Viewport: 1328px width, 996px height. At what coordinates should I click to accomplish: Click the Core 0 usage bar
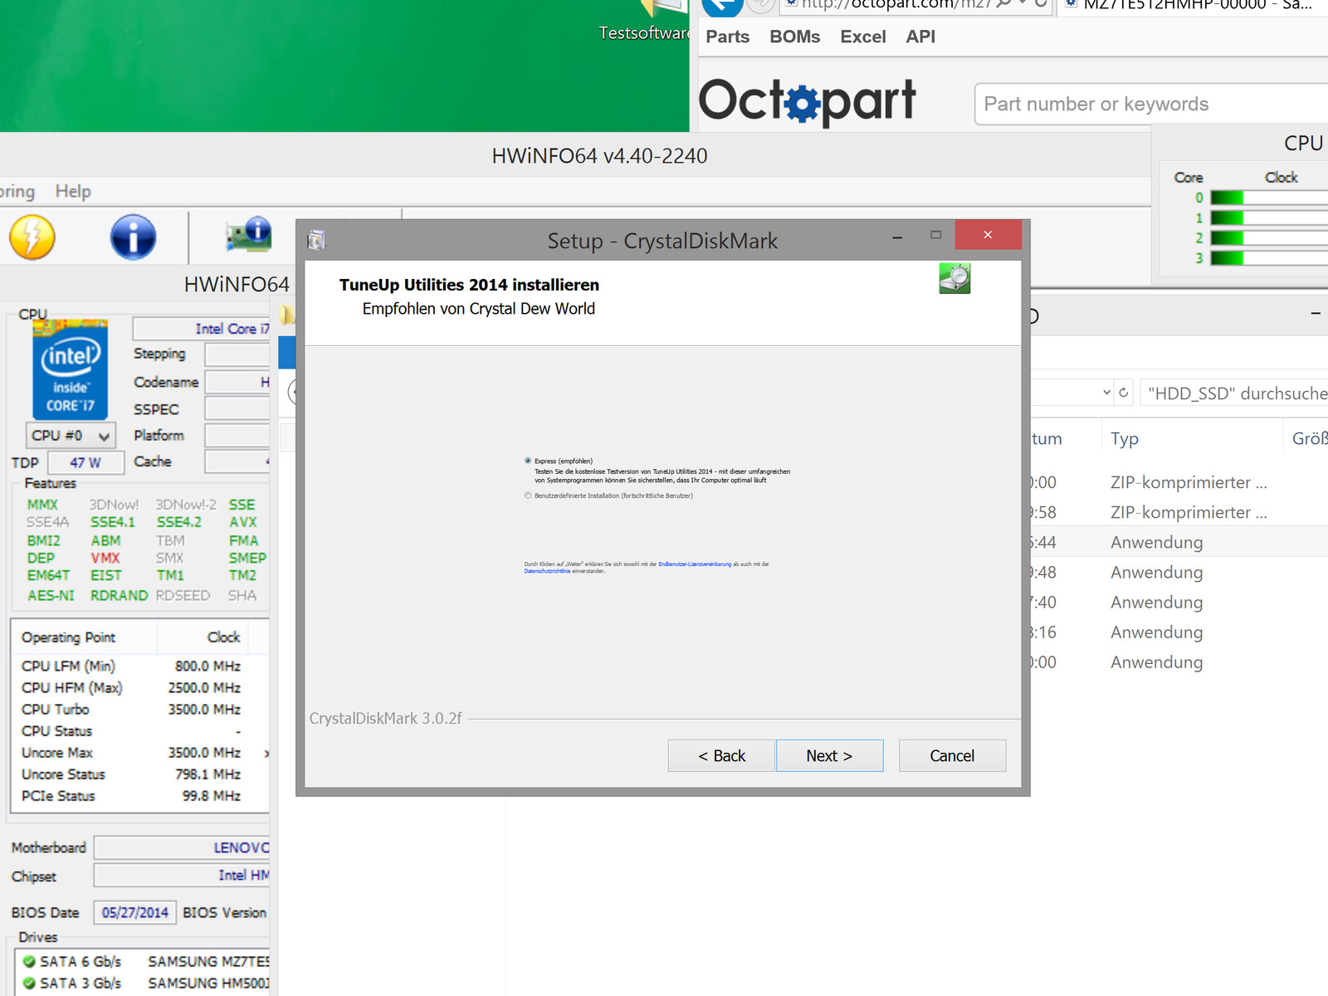[x=1269, y=198]
